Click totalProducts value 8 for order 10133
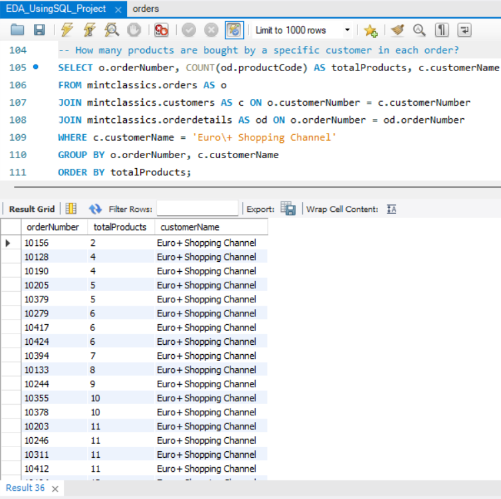501x499 pixels. coord(121,369)
